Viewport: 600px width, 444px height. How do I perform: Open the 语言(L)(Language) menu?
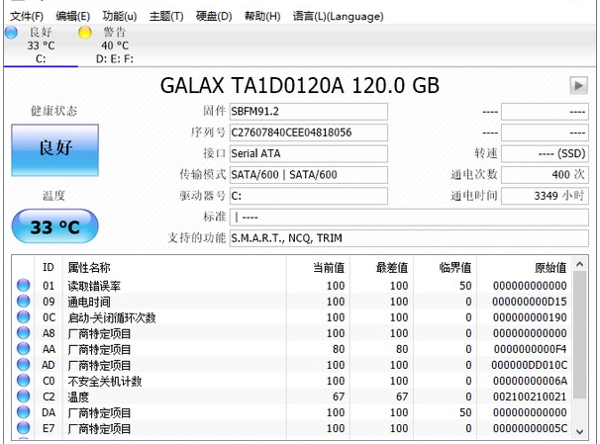click(x=338, y=16)
